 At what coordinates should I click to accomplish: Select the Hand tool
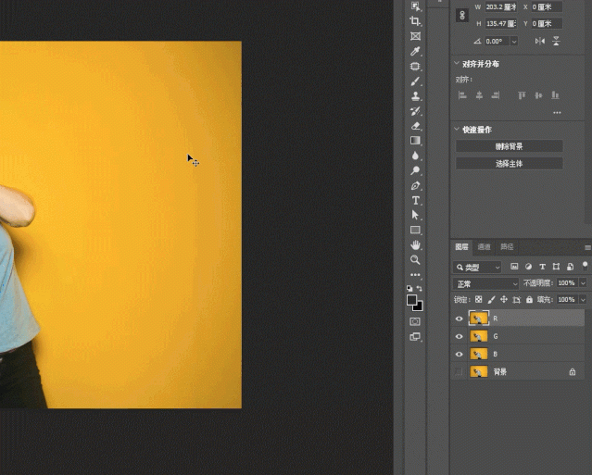(415, 244)
